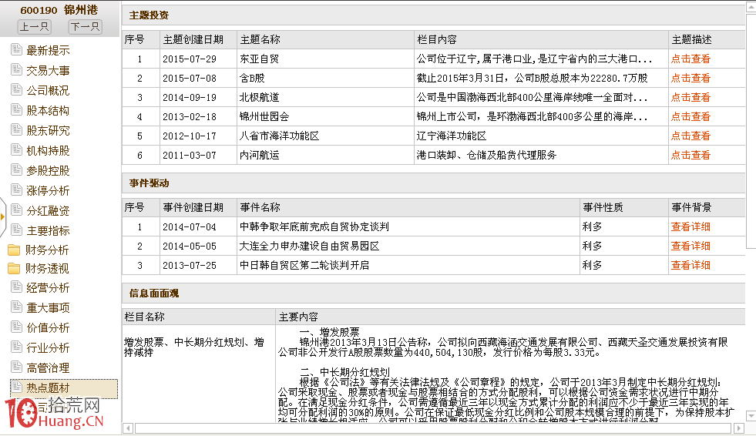
Task: Select the highlighted 热点题材 item
Action: [x=64, y=388]
